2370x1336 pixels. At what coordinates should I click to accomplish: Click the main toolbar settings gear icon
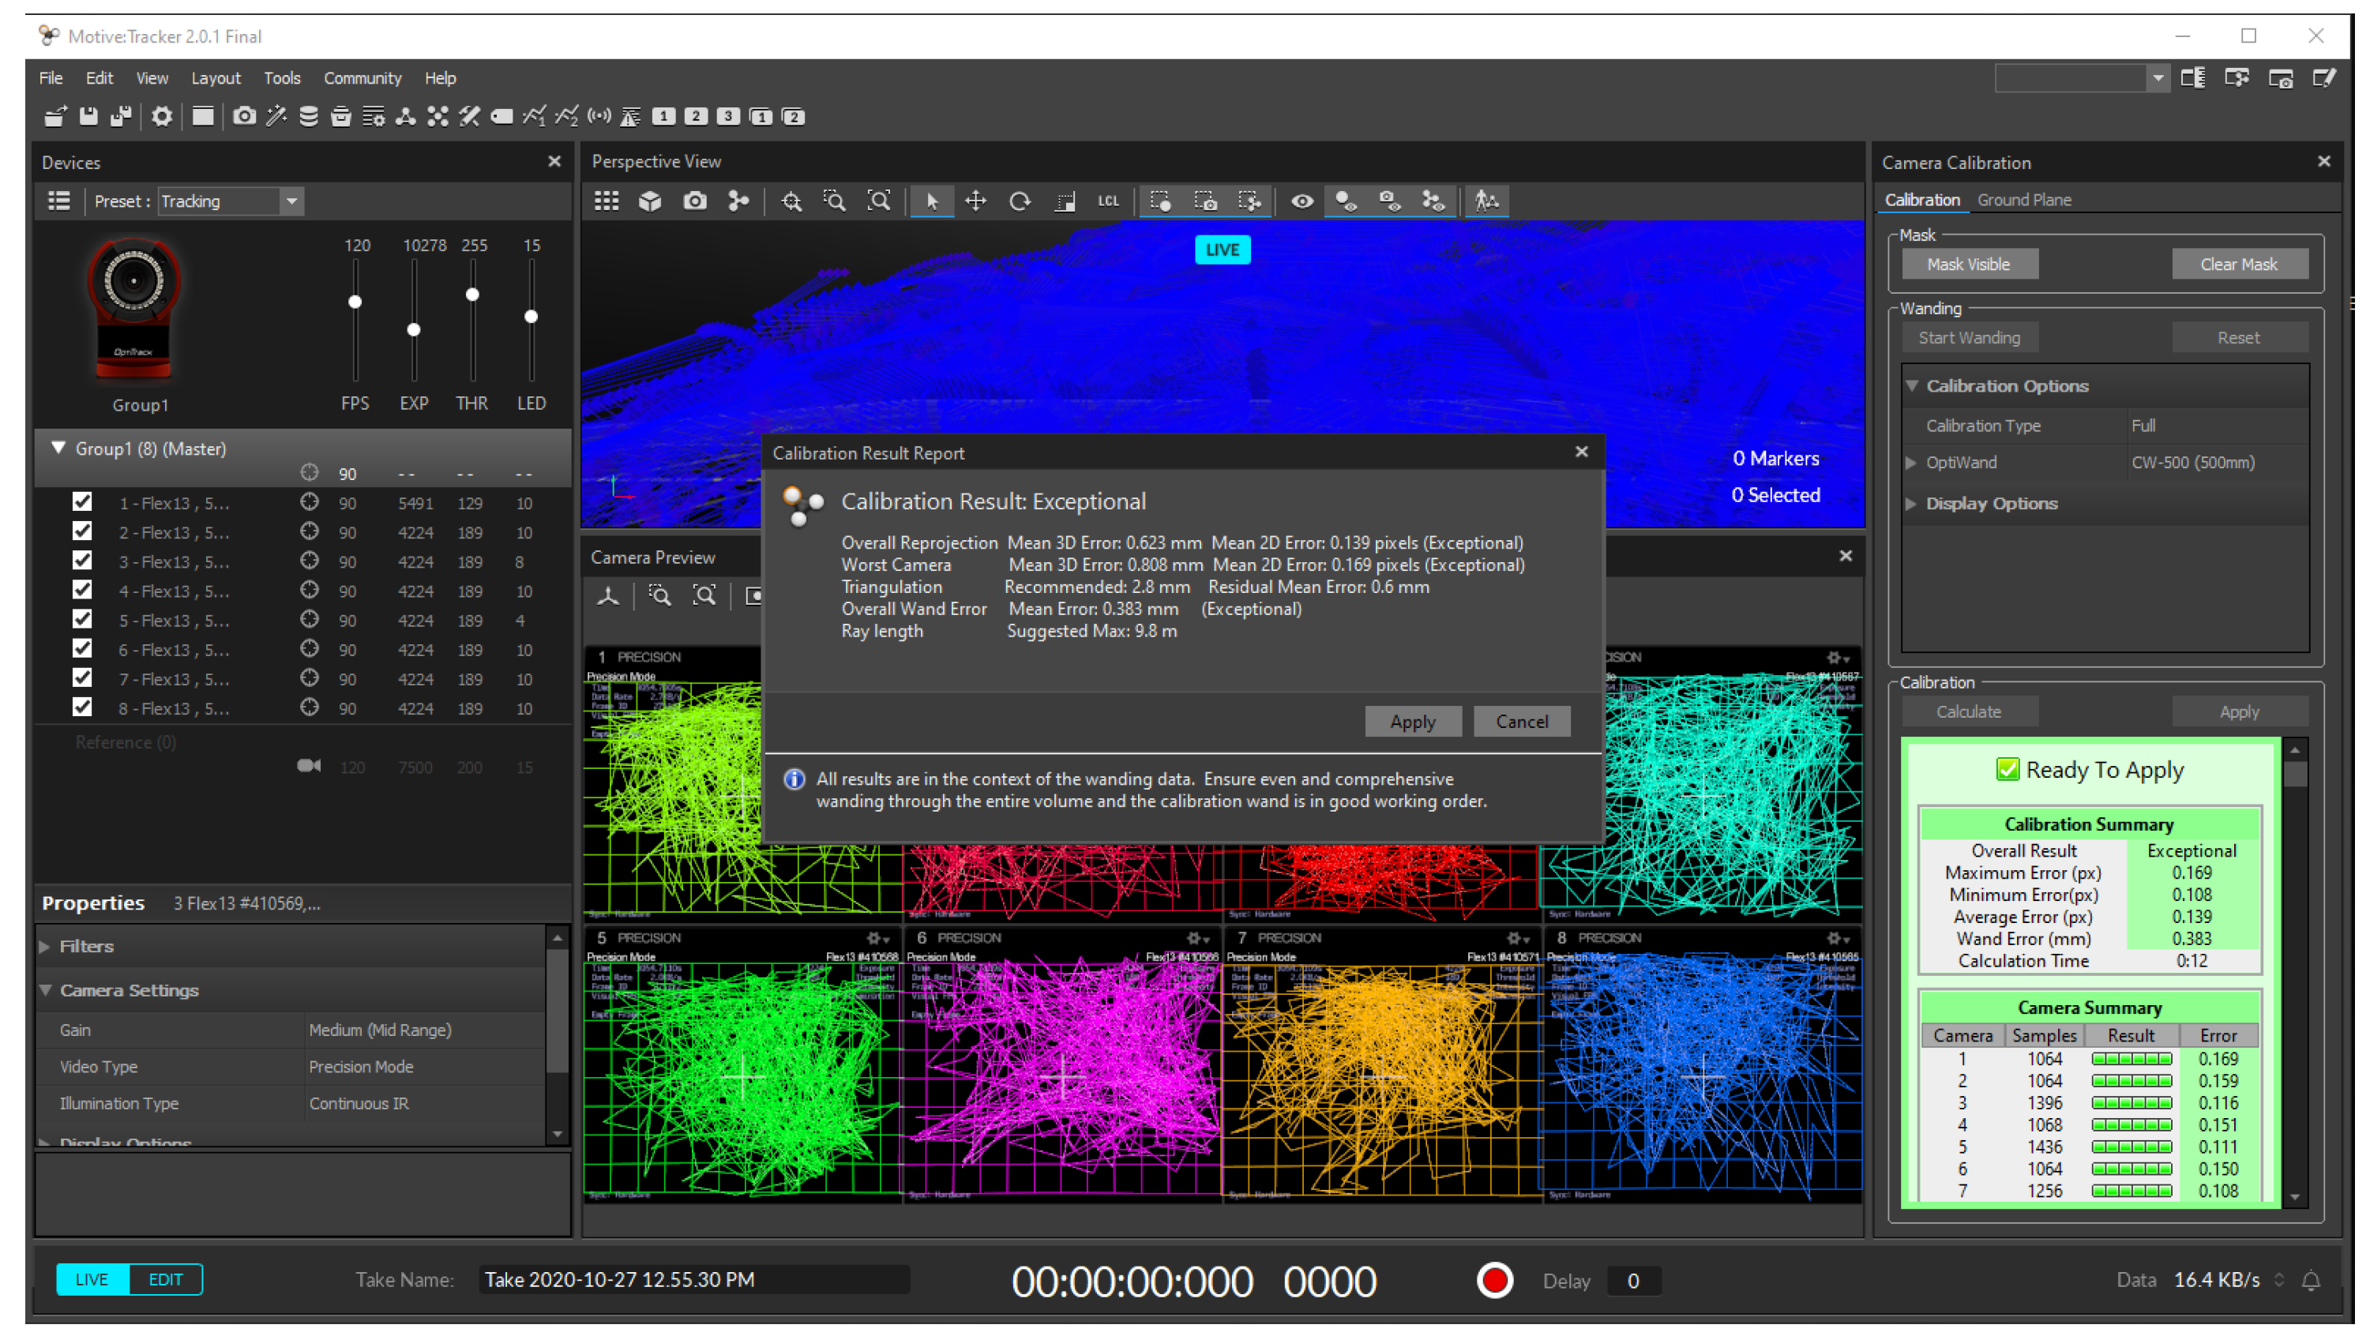[162, 117]
